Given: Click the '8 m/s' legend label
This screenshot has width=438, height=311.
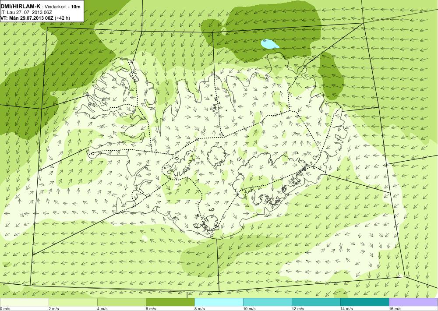Looking at the screenshot, I should tap(200, 309).
